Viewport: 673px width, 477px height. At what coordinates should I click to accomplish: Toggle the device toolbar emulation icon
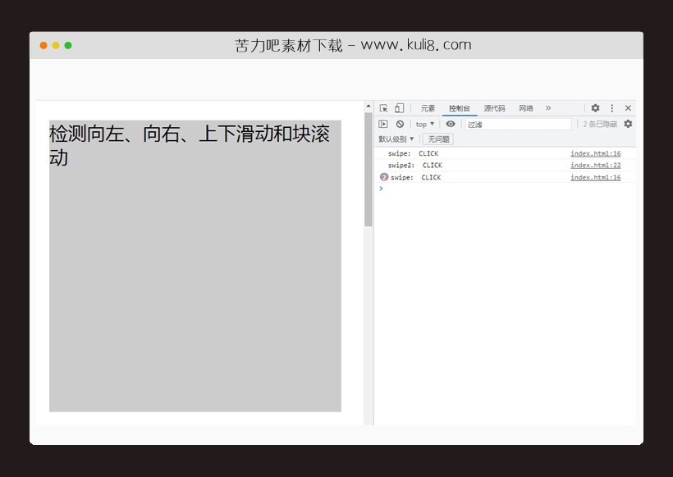(x=399, y=107)
